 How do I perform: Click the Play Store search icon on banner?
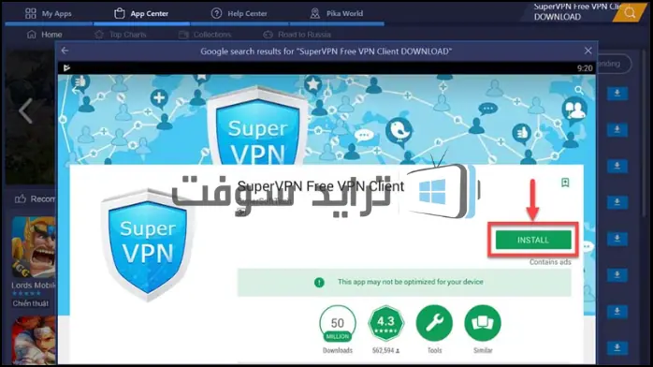point(579,90)
